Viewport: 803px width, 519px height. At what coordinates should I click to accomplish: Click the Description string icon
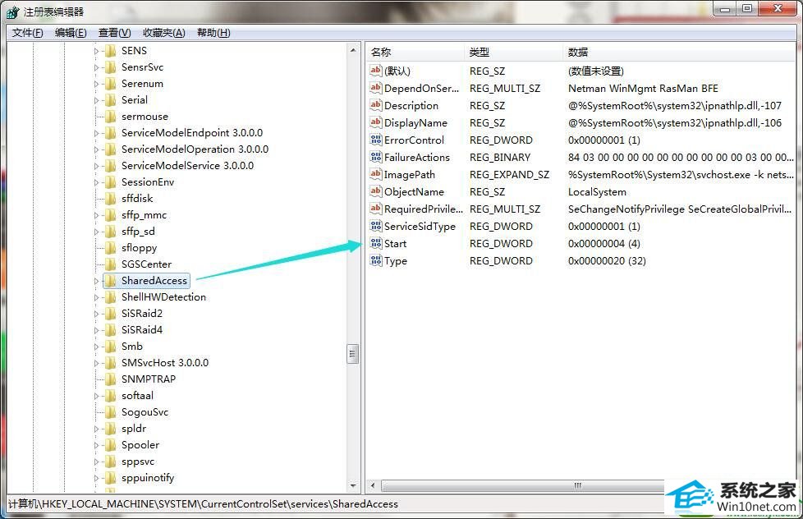click(376, 105)
